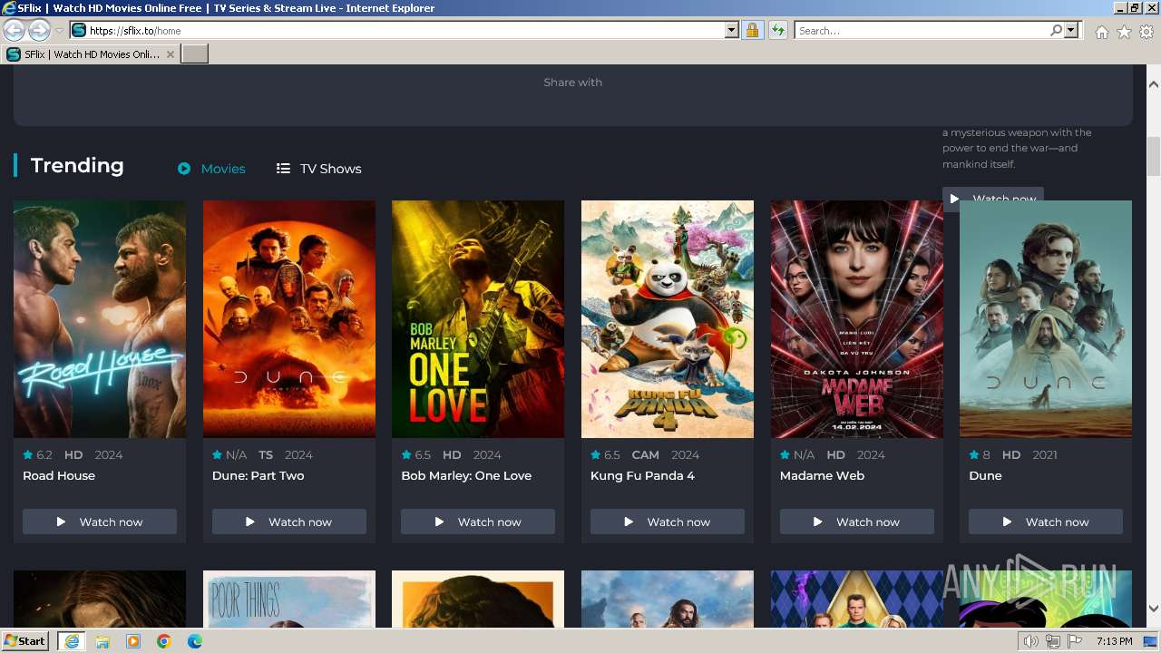Open the security lock report icon
The image size is (1161, 653).
tap(752, 30)
